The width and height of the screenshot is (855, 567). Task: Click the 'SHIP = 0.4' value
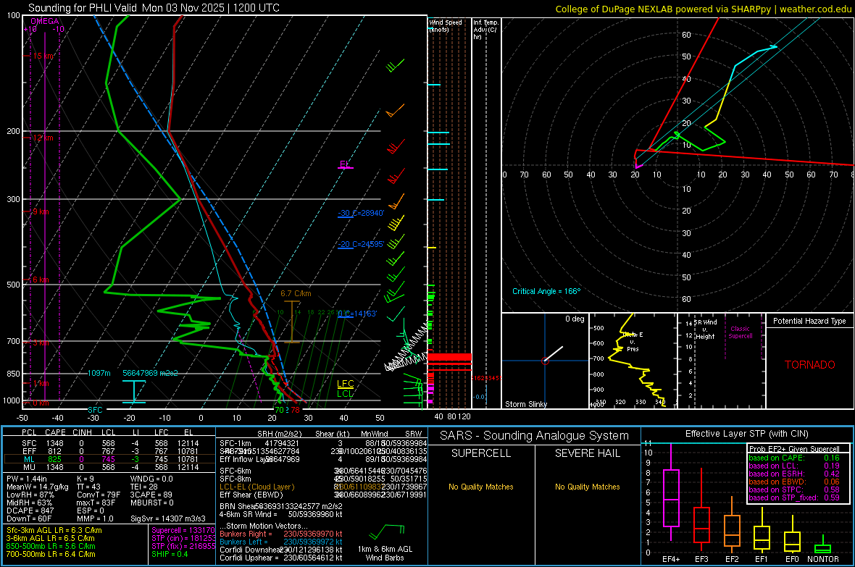[170, 554]
